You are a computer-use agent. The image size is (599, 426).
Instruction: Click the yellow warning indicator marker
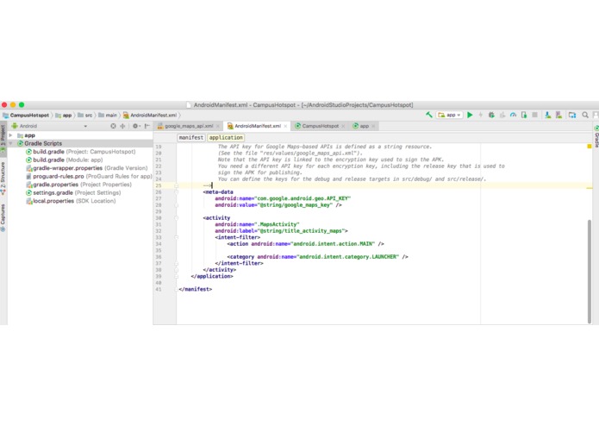[589, 147]
